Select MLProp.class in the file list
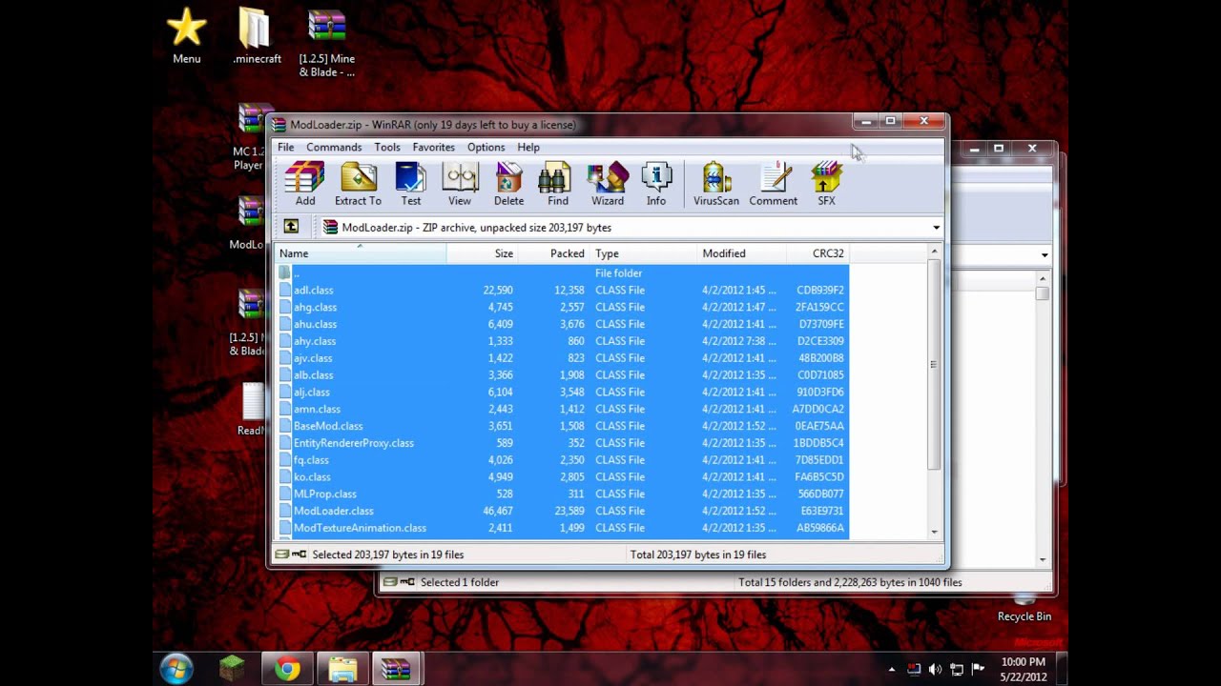This screenshot has width=1221, height=686. coord(562,494)
